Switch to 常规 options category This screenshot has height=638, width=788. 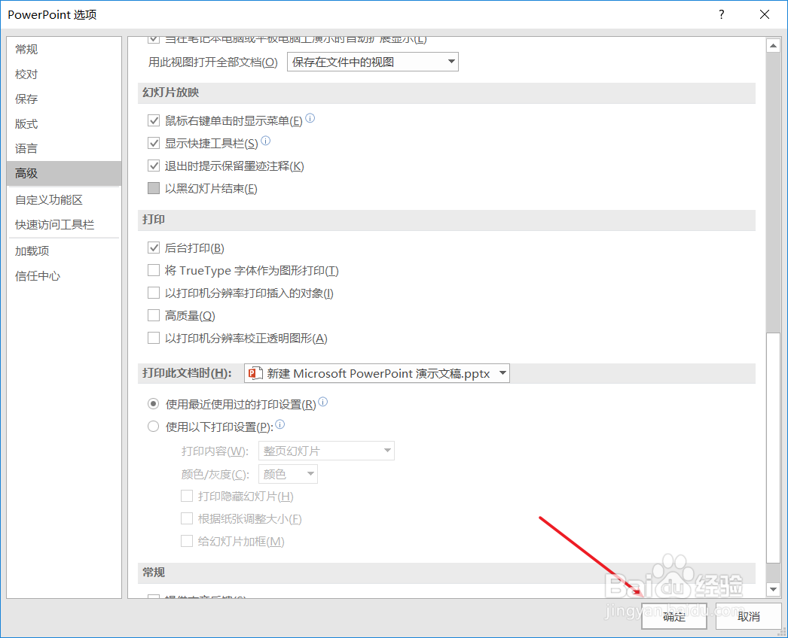coord(64,49)
